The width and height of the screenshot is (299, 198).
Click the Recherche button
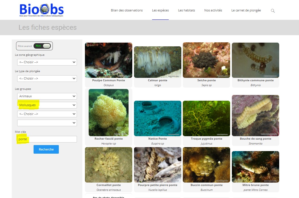[x=46, y=149]
